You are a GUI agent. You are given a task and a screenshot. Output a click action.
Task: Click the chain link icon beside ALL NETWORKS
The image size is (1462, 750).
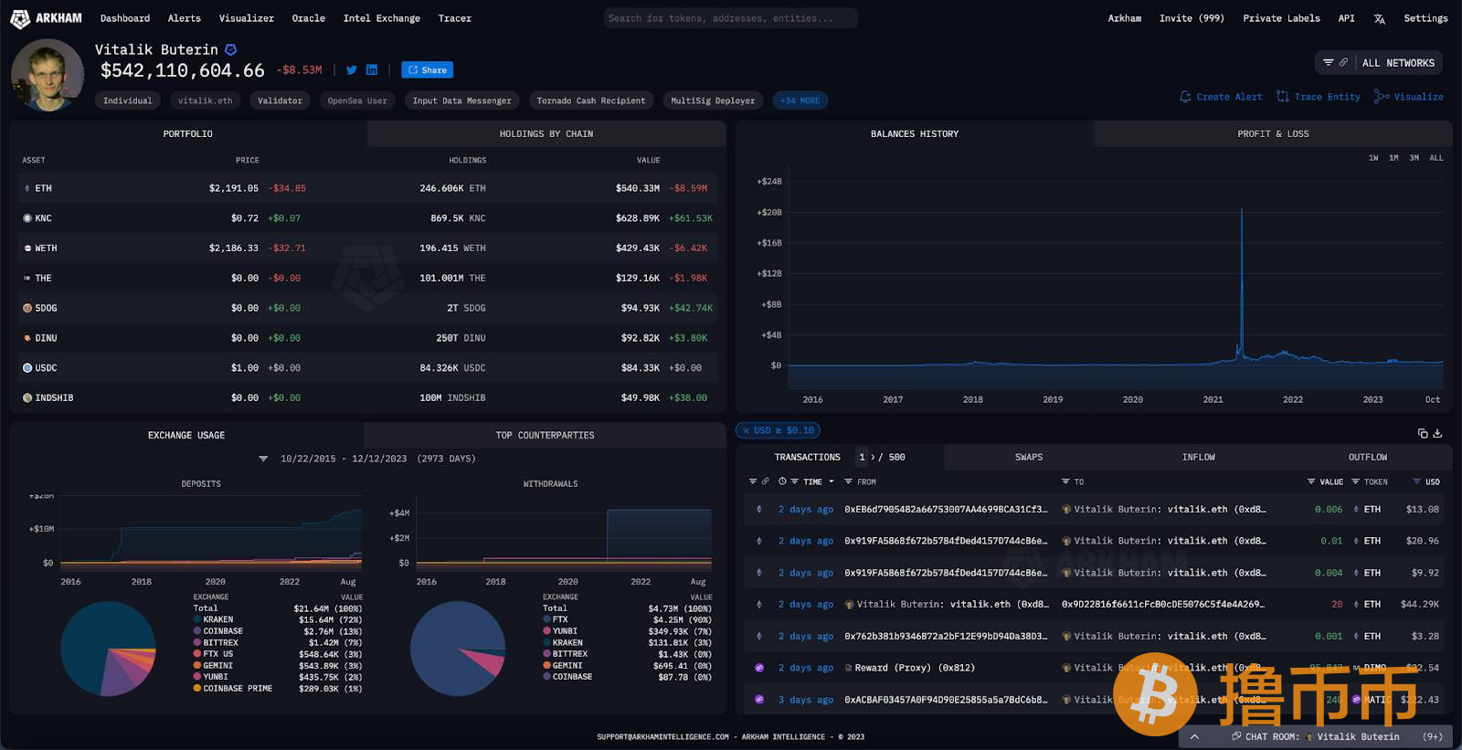(1343, 62)
